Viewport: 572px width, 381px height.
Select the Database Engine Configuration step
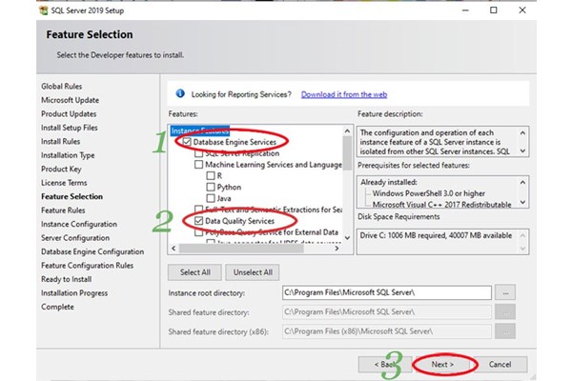tap(92, 251)
